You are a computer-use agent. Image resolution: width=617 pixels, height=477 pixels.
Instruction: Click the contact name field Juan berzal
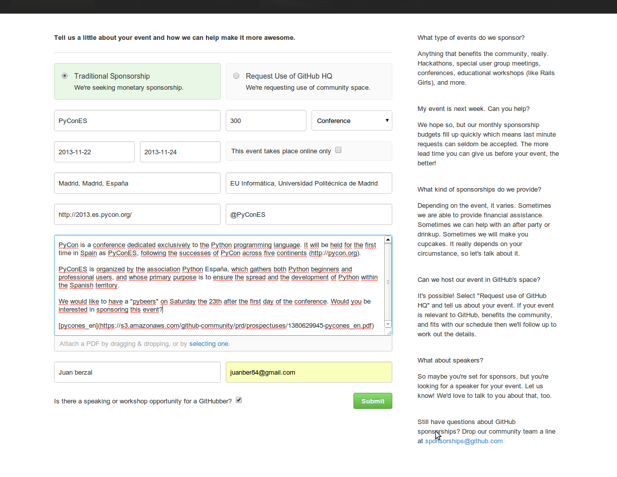pyautogui.click(x=137, y=372)
